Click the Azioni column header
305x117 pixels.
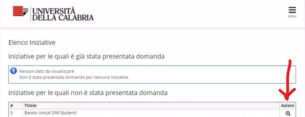[287, 106]
